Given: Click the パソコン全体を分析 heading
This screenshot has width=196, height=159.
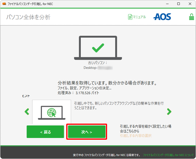Looking at the screenshot, I should click(x=28, y=17).
